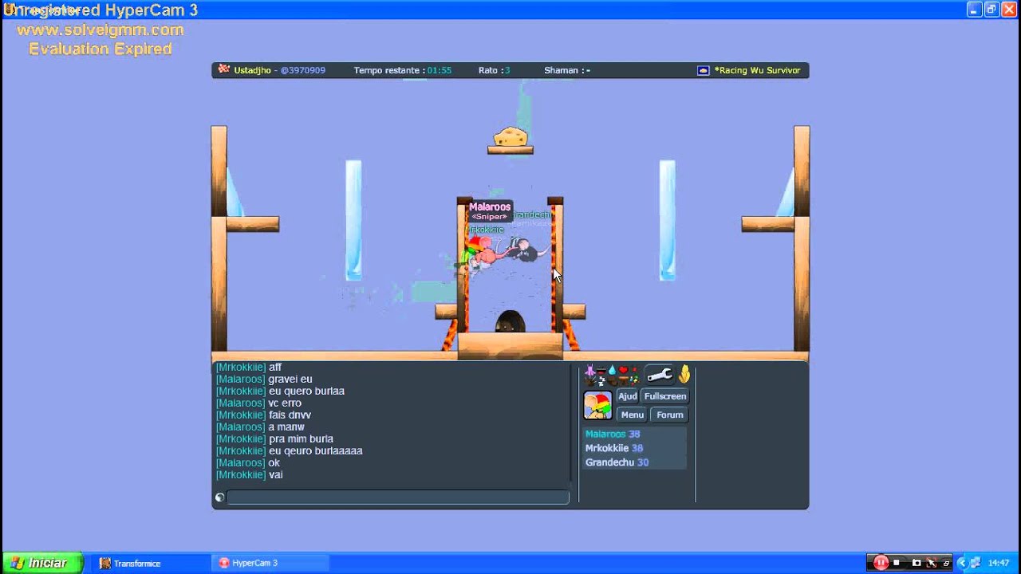Toggle HyperCam cursor capture icon
Screen dimensions: 1021x574
[x=932, y=563]
